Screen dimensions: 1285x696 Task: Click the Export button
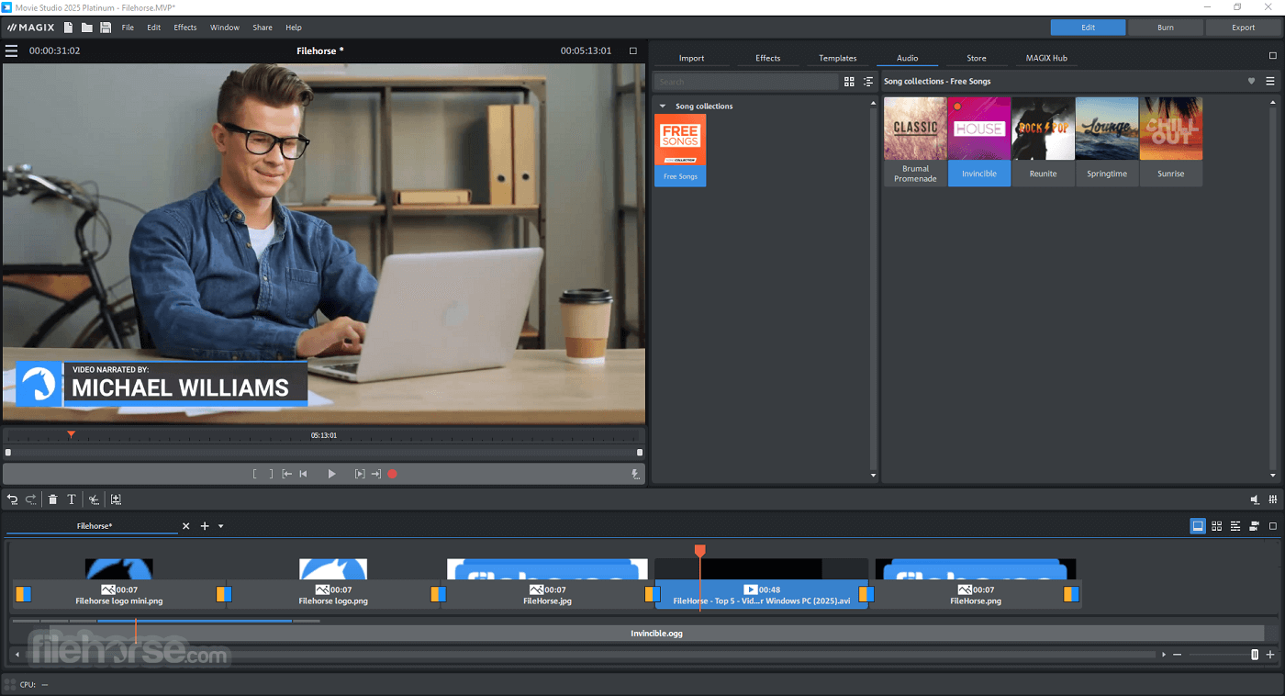pyautogui.click(x=1244, y=28)
